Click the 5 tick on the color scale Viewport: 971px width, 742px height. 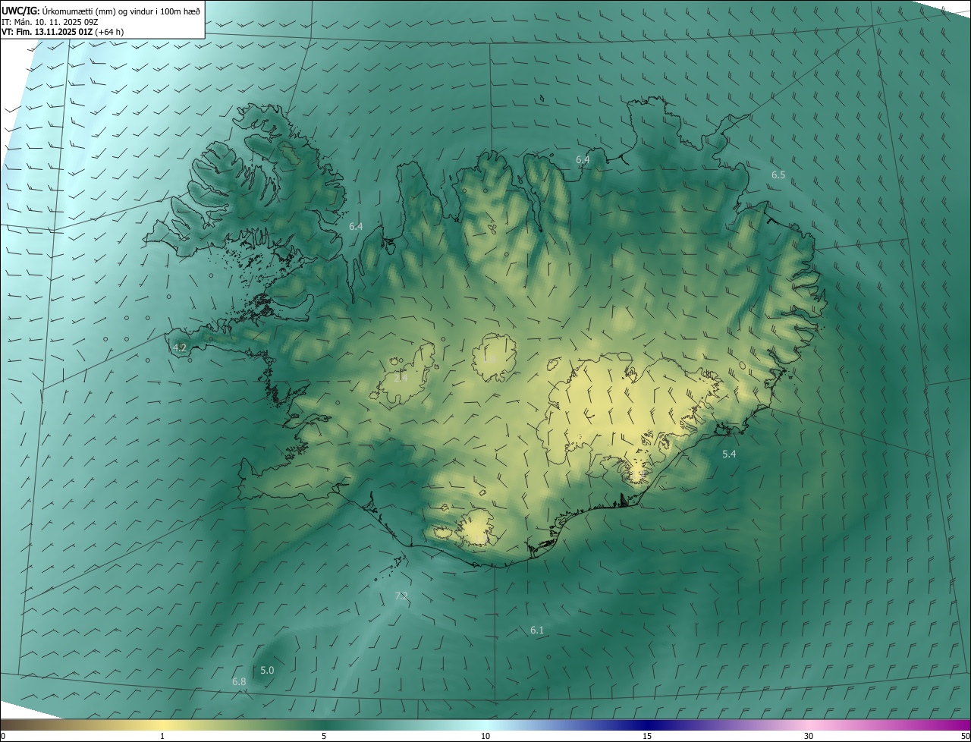324,737
